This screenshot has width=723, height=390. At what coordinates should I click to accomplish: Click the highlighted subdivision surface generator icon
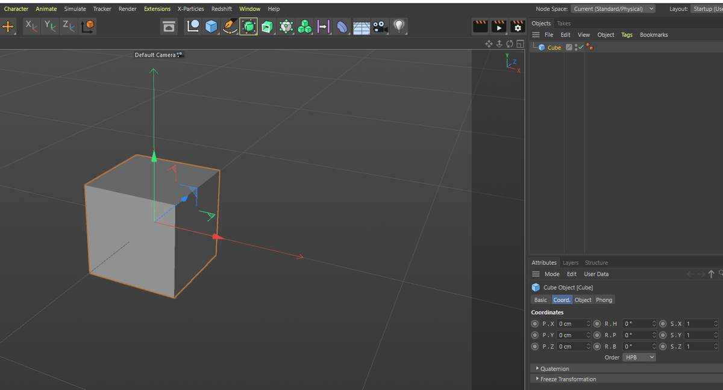tap(248, 26)
